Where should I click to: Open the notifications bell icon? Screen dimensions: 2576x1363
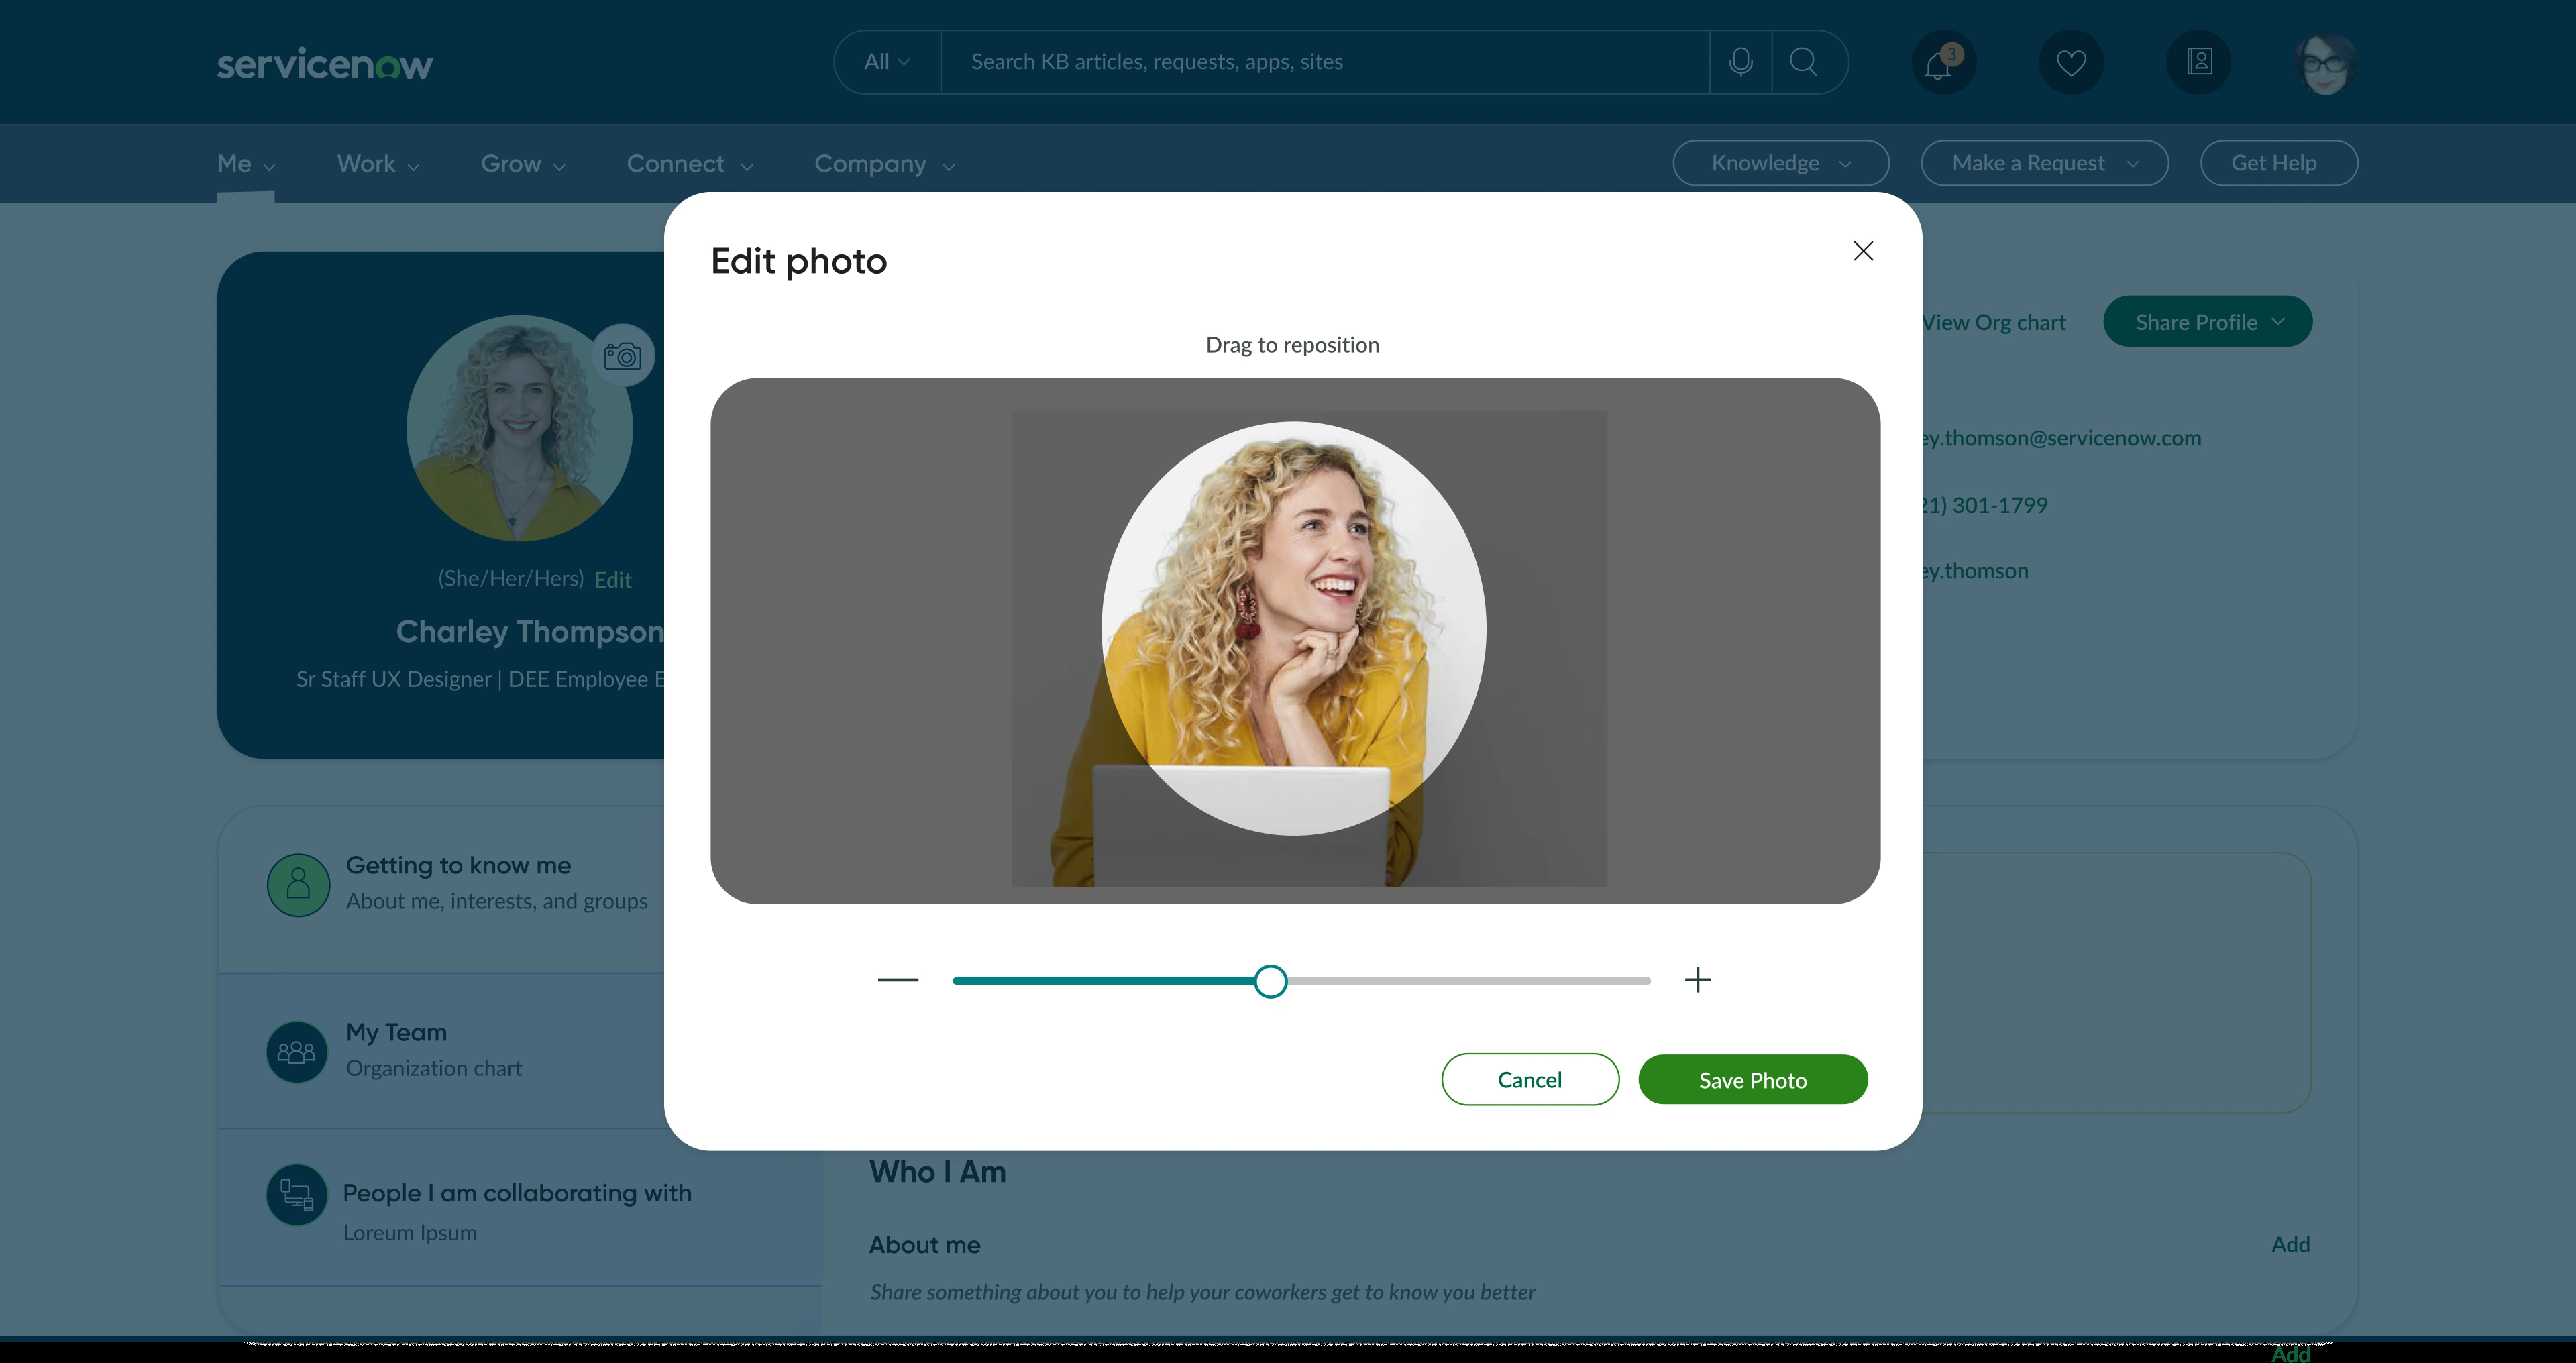(x=1943, y=62)
